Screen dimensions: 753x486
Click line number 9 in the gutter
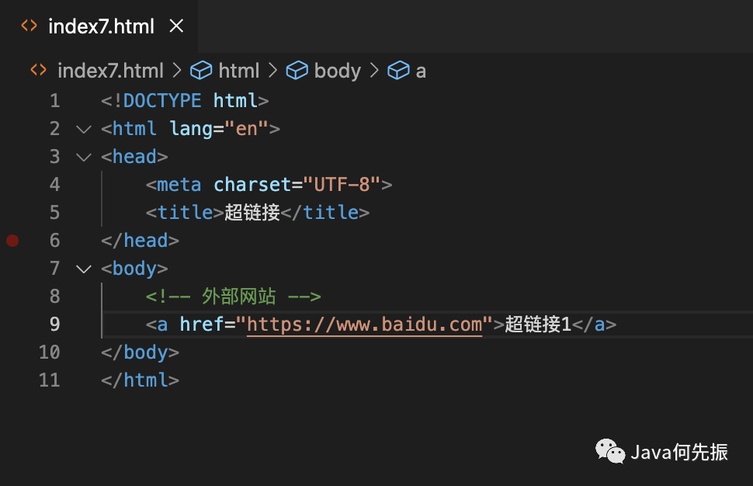[x=54, y=325]
